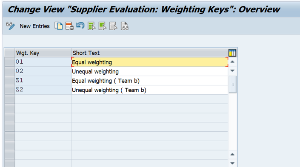Click the Undo Change arrow icon
Image resolution: width=300 pixels, height=167 pixels.
click(x=80, y=25)
